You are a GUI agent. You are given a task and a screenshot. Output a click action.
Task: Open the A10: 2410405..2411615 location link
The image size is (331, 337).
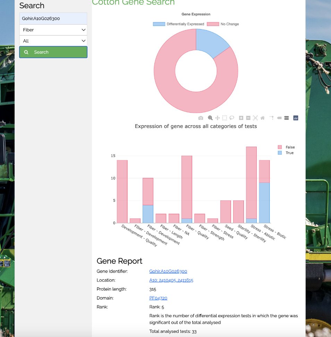tap(171, 280)
